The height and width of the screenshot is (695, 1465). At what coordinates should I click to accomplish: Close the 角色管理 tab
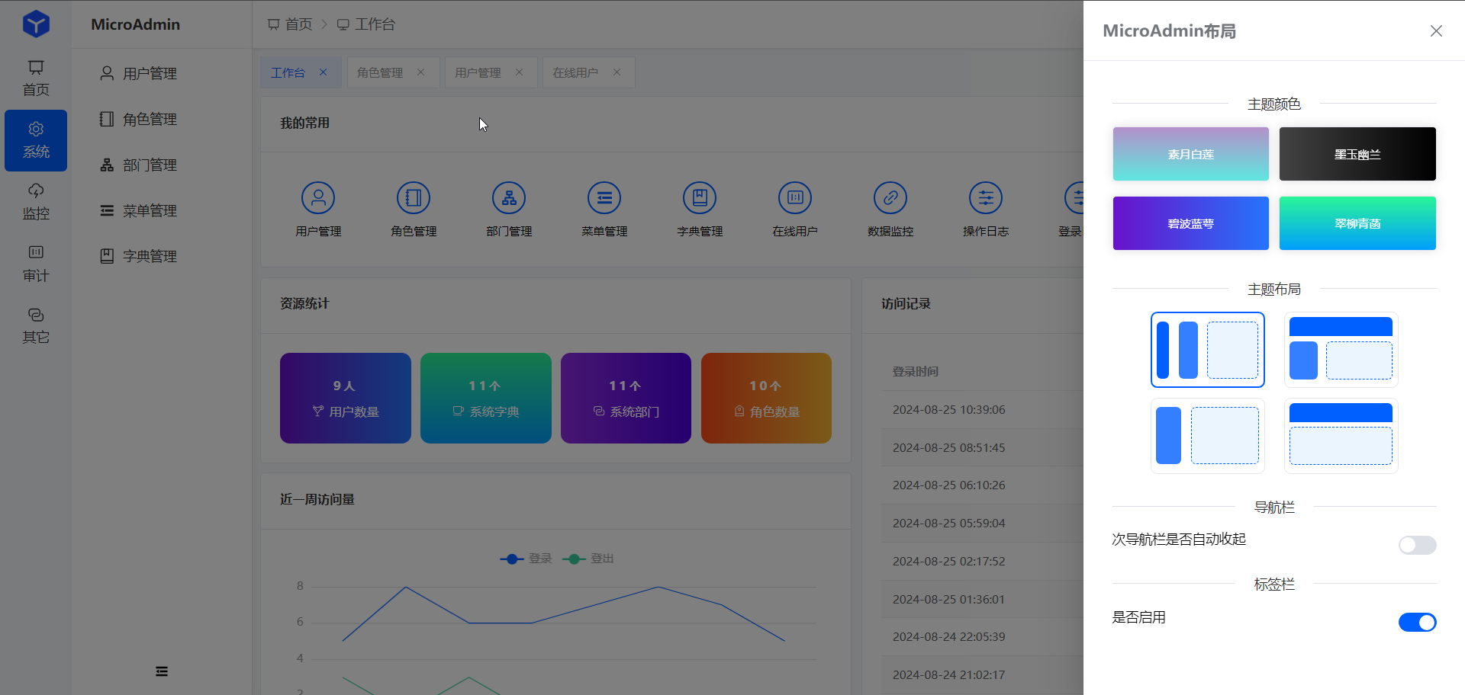(x=421, y=72)
